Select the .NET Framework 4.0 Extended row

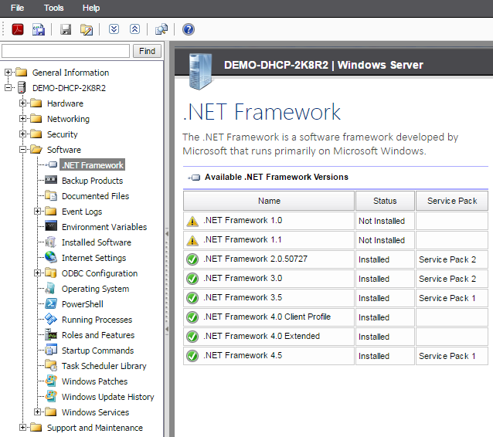tap(335, 337)
